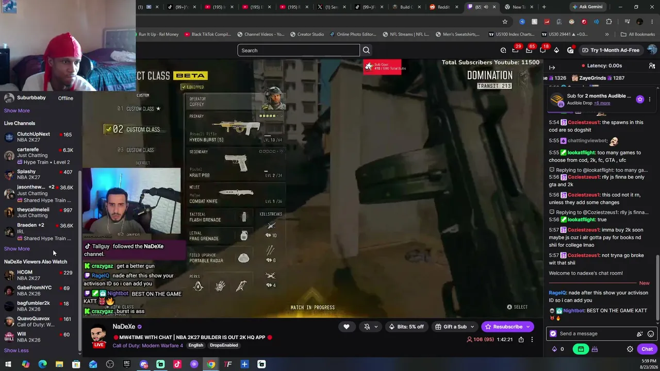
Task: Click the chat celebration effects icon
Action: (640, 334)
